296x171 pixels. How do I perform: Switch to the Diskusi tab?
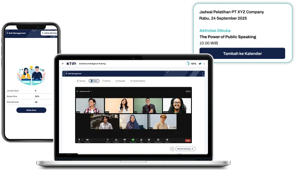(107, 81)
